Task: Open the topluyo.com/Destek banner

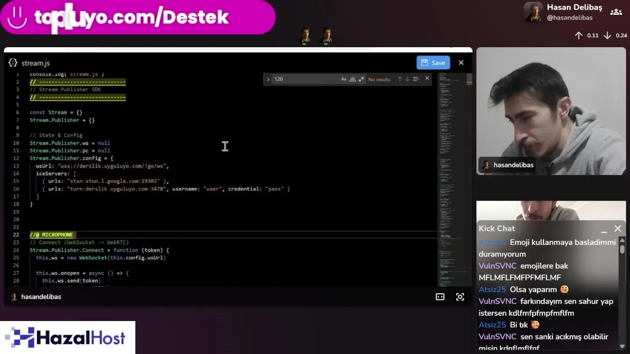Action: 138,17
